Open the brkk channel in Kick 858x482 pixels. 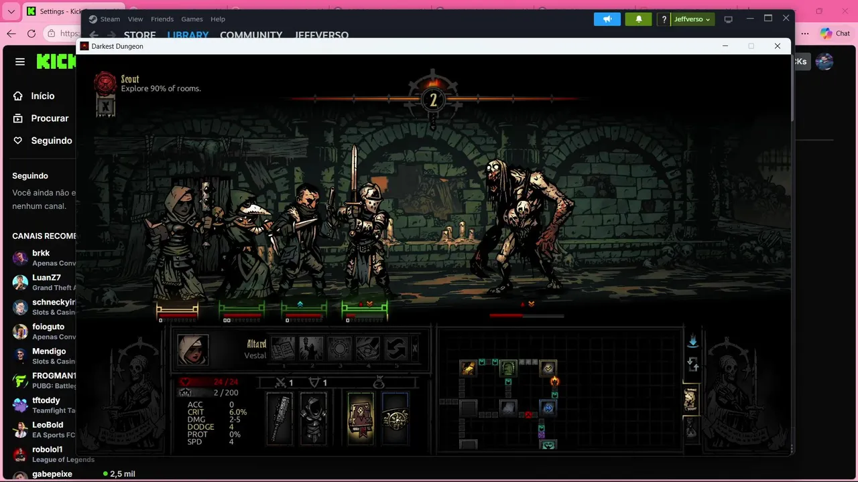point(44,258)
